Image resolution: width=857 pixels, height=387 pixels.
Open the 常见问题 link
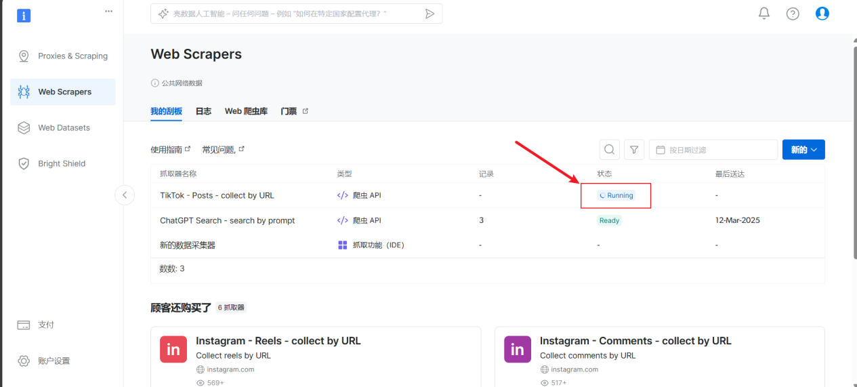pyautogui.click(x=223, y=149)
